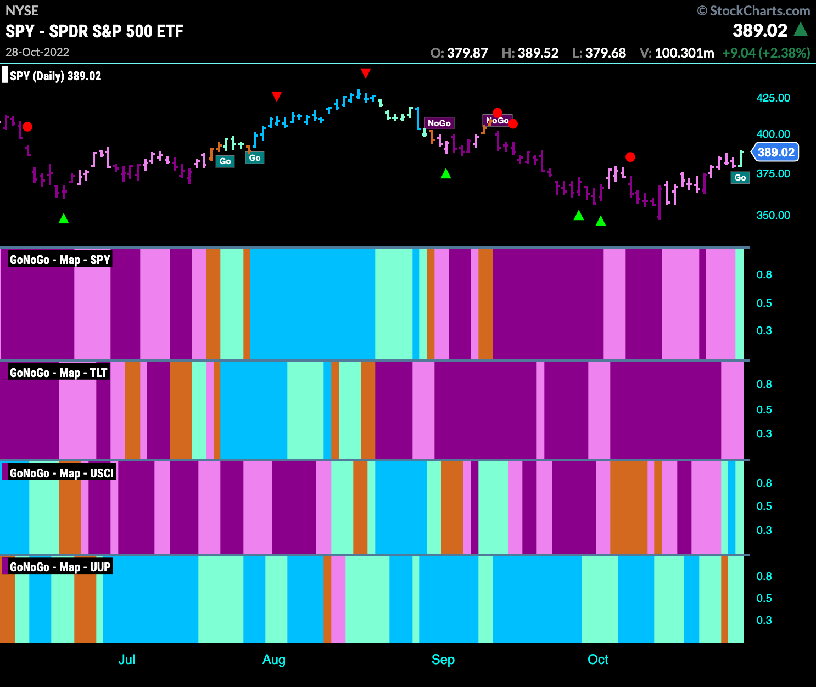
Task: Click the first Go label in late July
Action: click(225, 161)
